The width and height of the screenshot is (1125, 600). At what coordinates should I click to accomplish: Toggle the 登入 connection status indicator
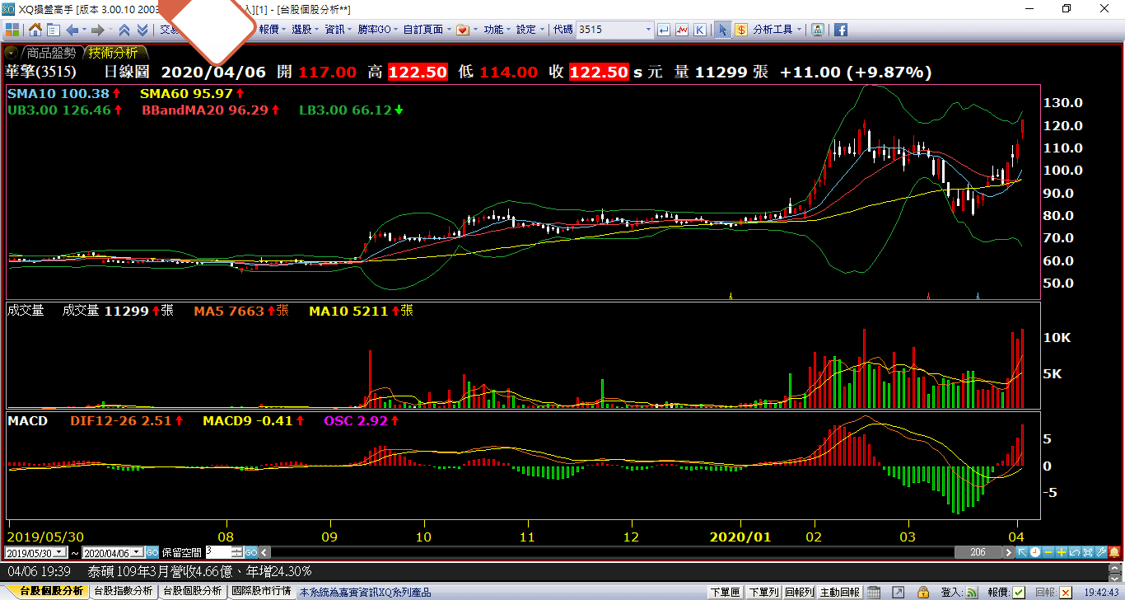coord(972,592)
